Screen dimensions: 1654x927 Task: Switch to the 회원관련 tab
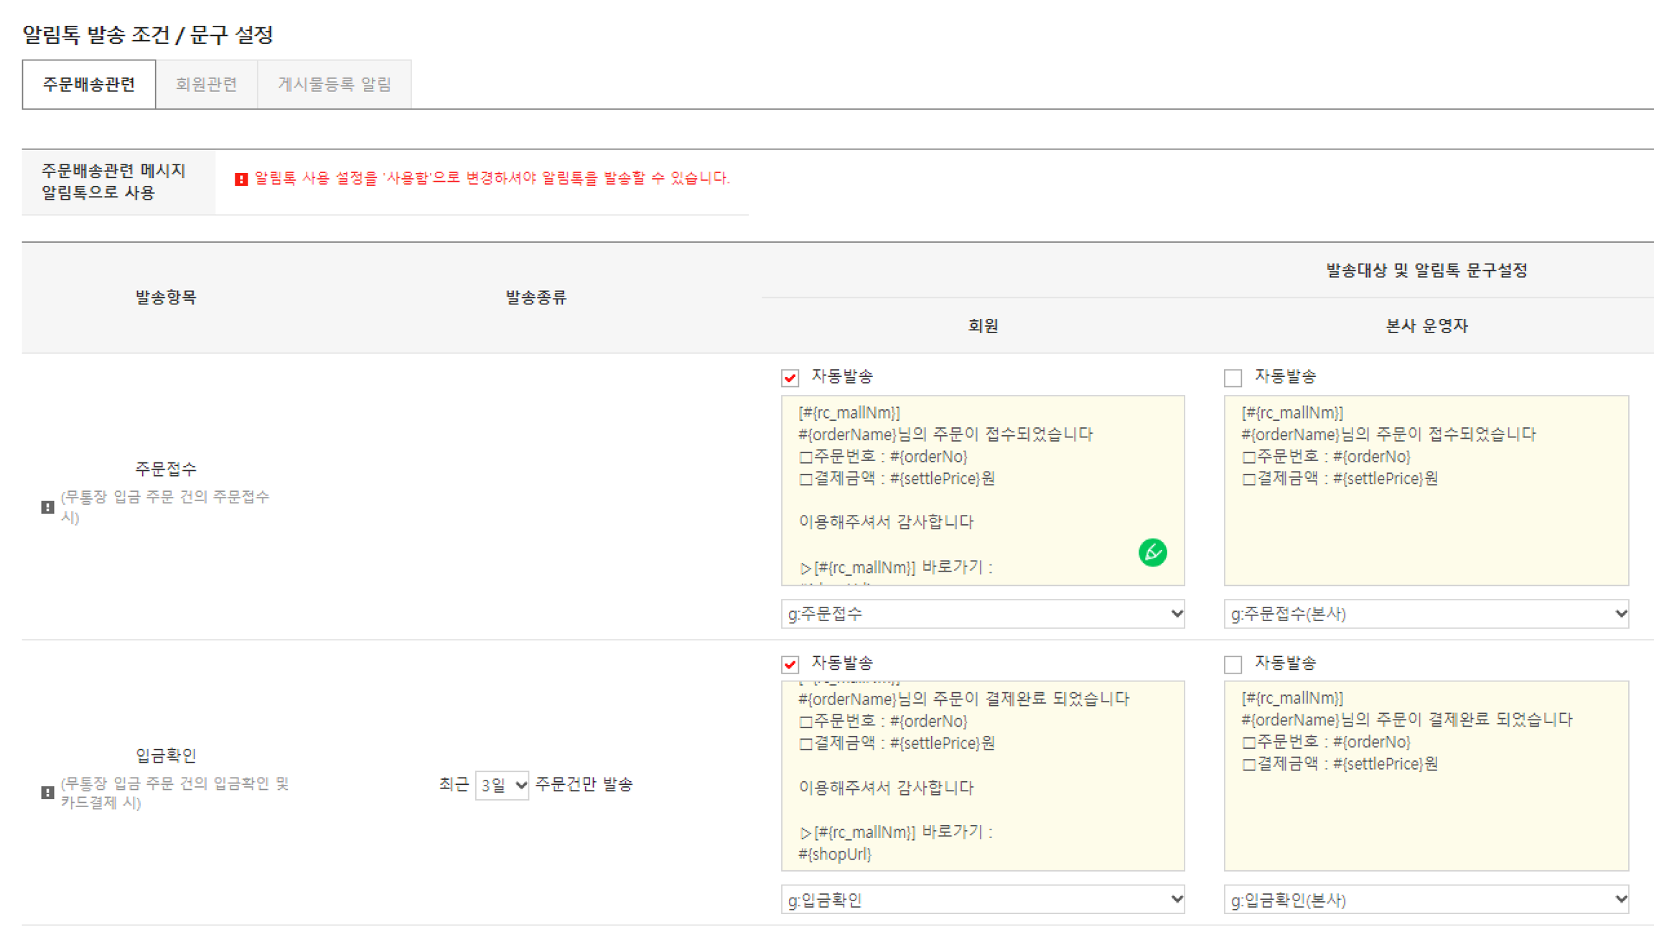[206, 85]
